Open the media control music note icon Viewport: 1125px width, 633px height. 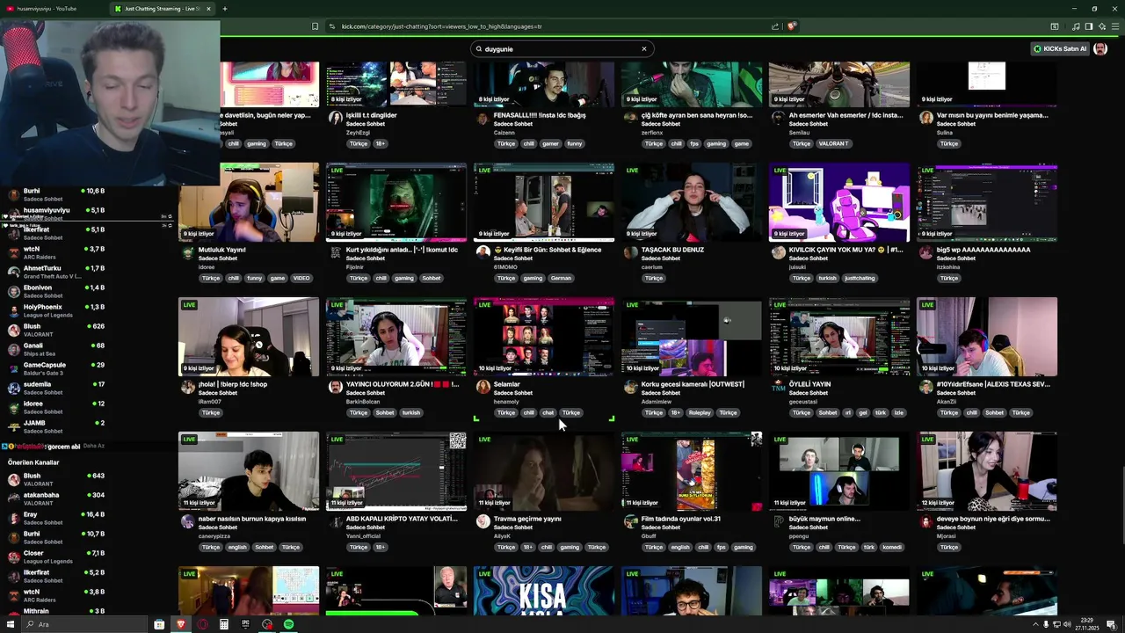(x=1075, y=26)
